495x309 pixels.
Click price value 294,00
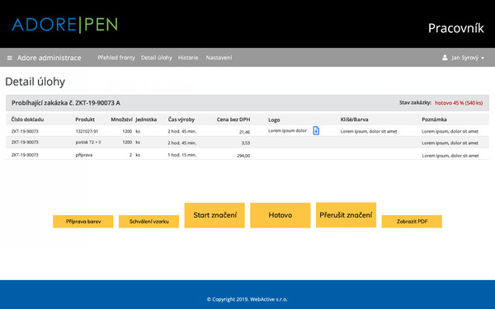point(243,156)
